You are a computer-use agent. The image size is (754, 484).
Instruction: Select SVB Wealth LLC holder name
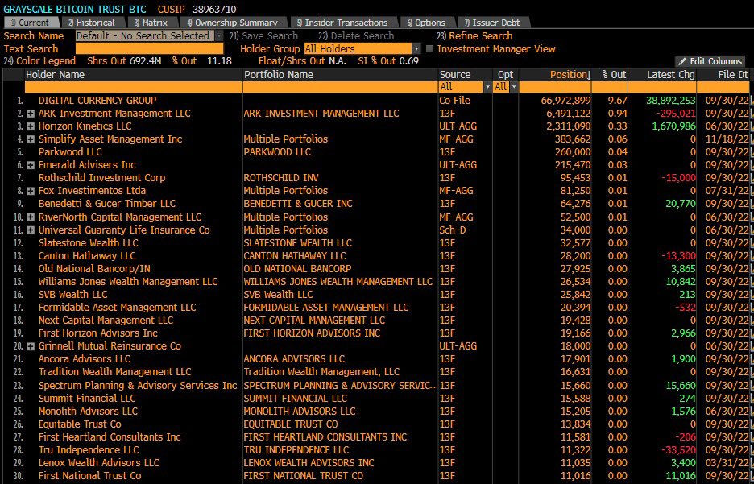[73, 295]
